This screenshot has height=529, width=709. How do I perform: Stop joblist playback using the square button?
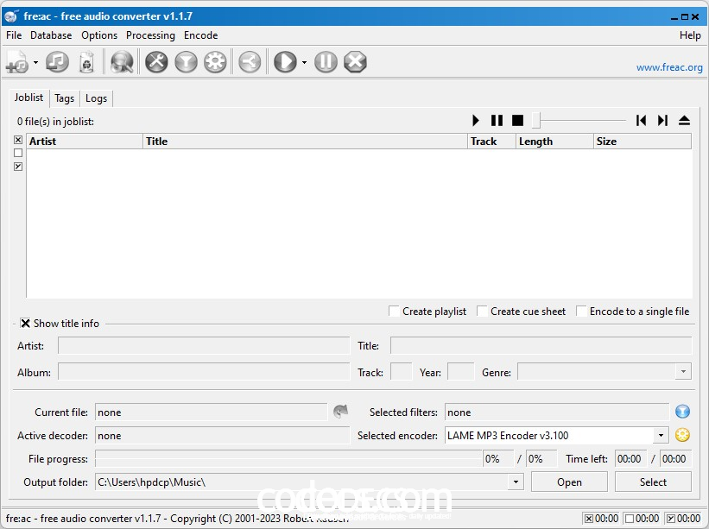pos(518,121)
